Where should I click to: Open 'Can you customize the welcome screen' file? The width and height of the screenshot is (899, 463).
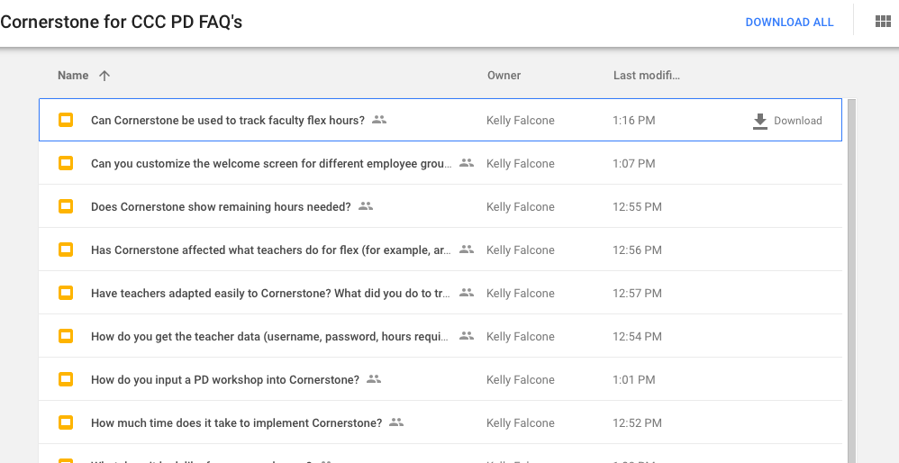click(271, 163)
